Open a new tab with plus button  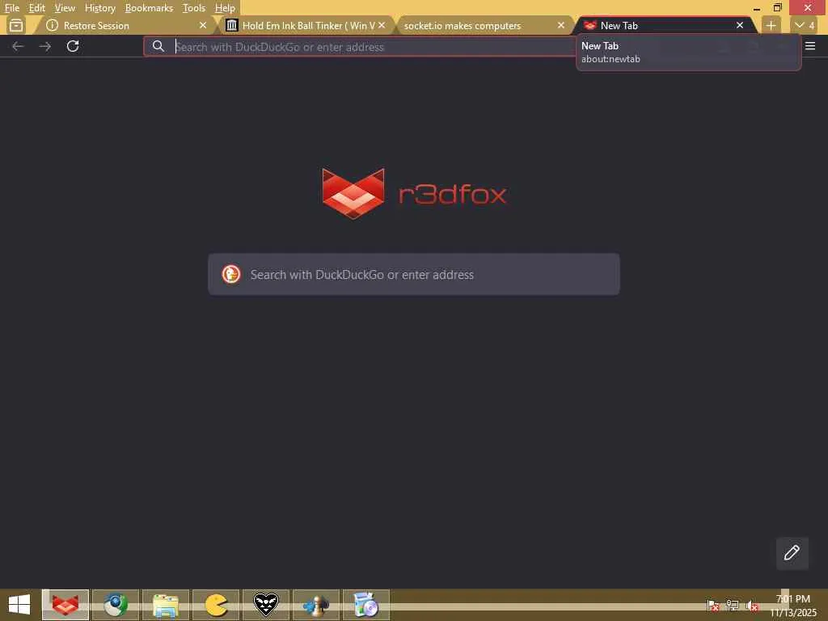[771, 25]
